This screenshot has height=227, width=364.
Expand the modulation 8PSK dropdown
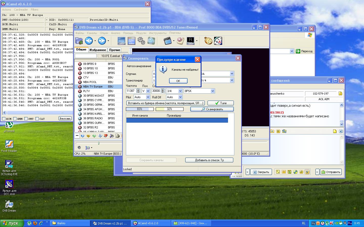click(x=212, y=91)
